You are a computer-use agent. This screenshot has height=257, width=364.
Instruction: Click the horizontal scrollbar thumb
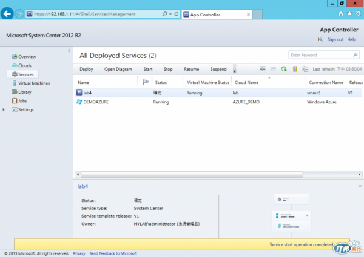[192, 174]
